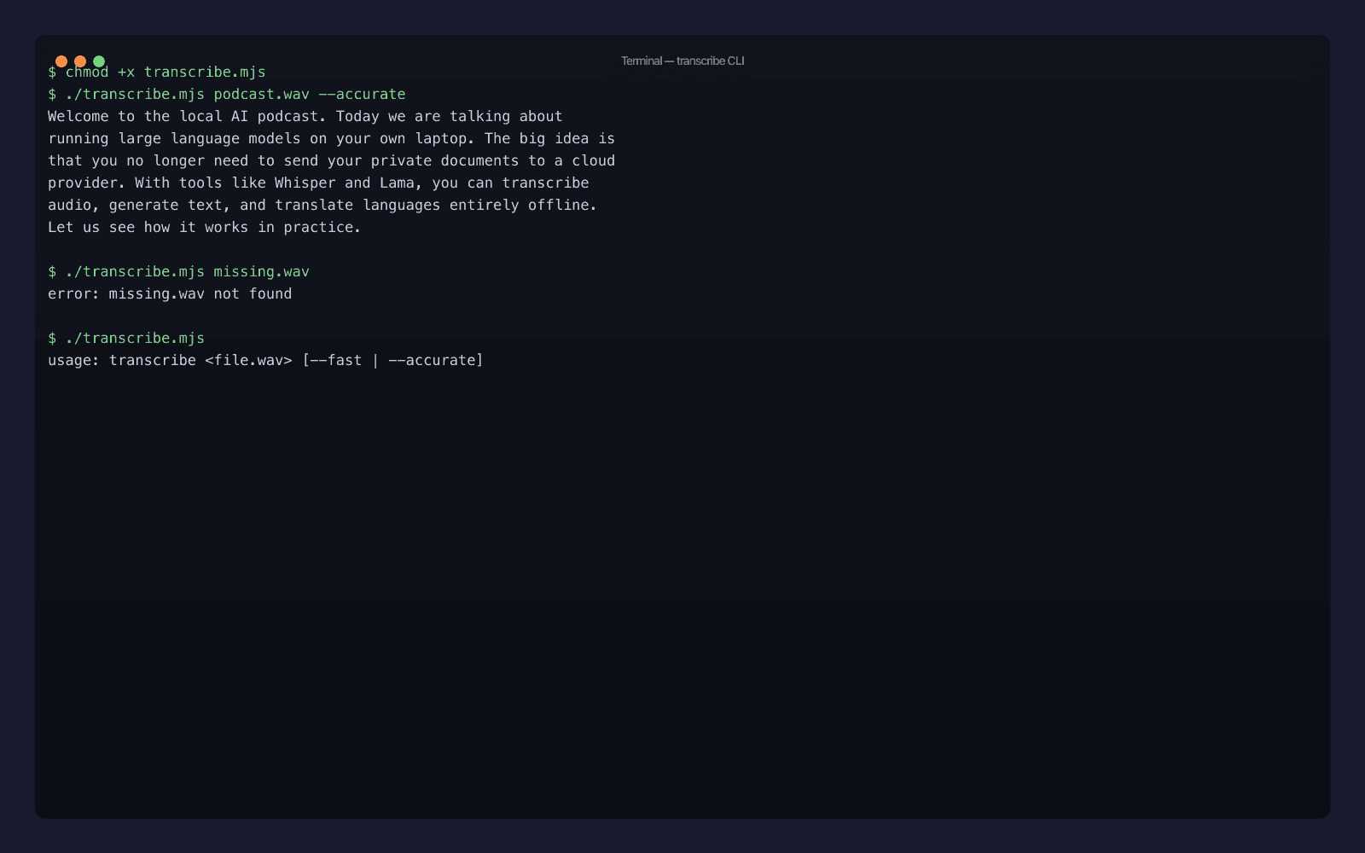This screenshot has width=1365, height=853.
Task: Select the chmod +x transcribe.mjs command line
Action: coord(166,72)
